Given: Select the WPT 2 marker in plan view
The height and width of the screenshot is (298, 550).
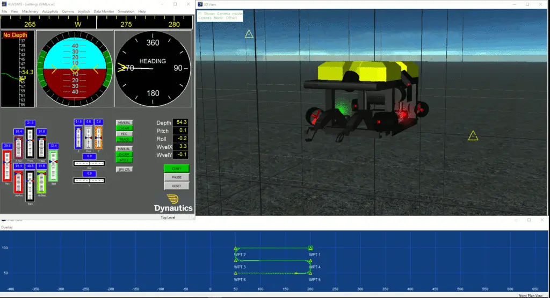Looking at the screenshot, I should pyautogui.click(x=236, y=249).
